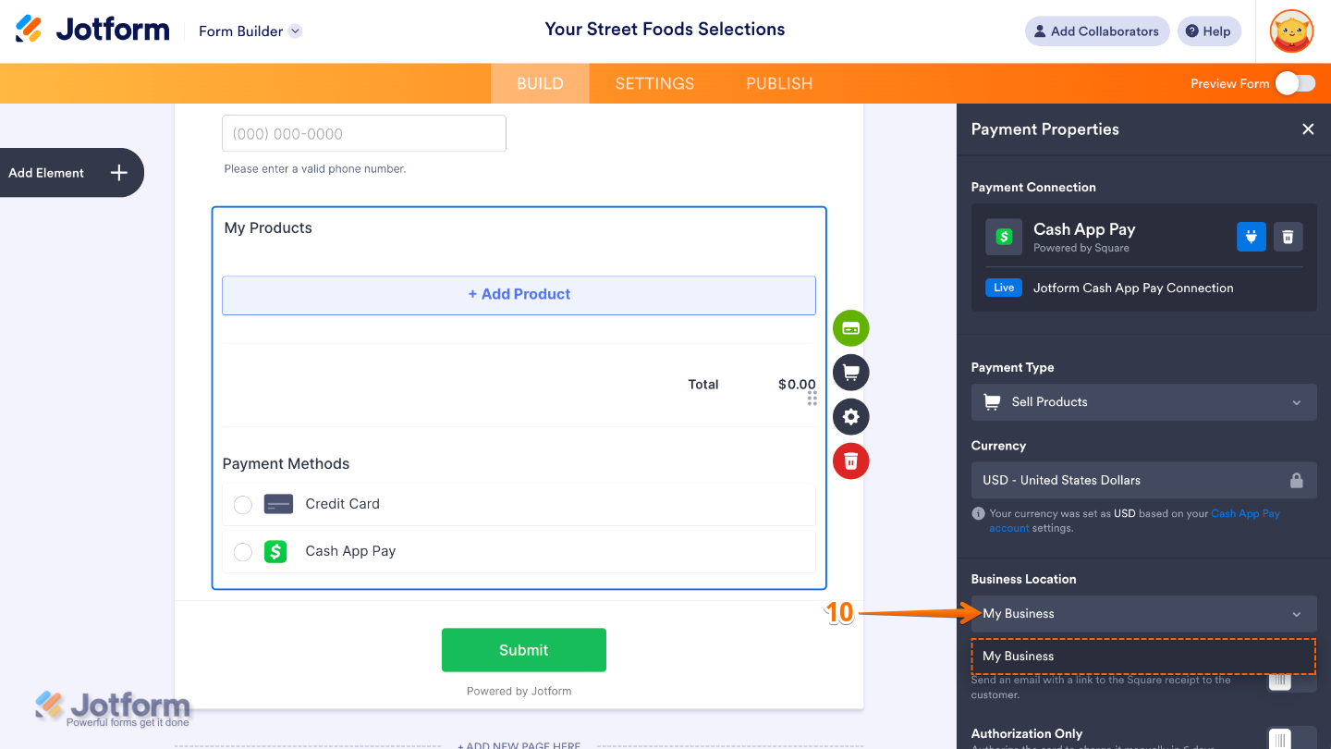Open the Form Builder chevron dropdown
Viewport: 1331px width, 749px height.
295,31
